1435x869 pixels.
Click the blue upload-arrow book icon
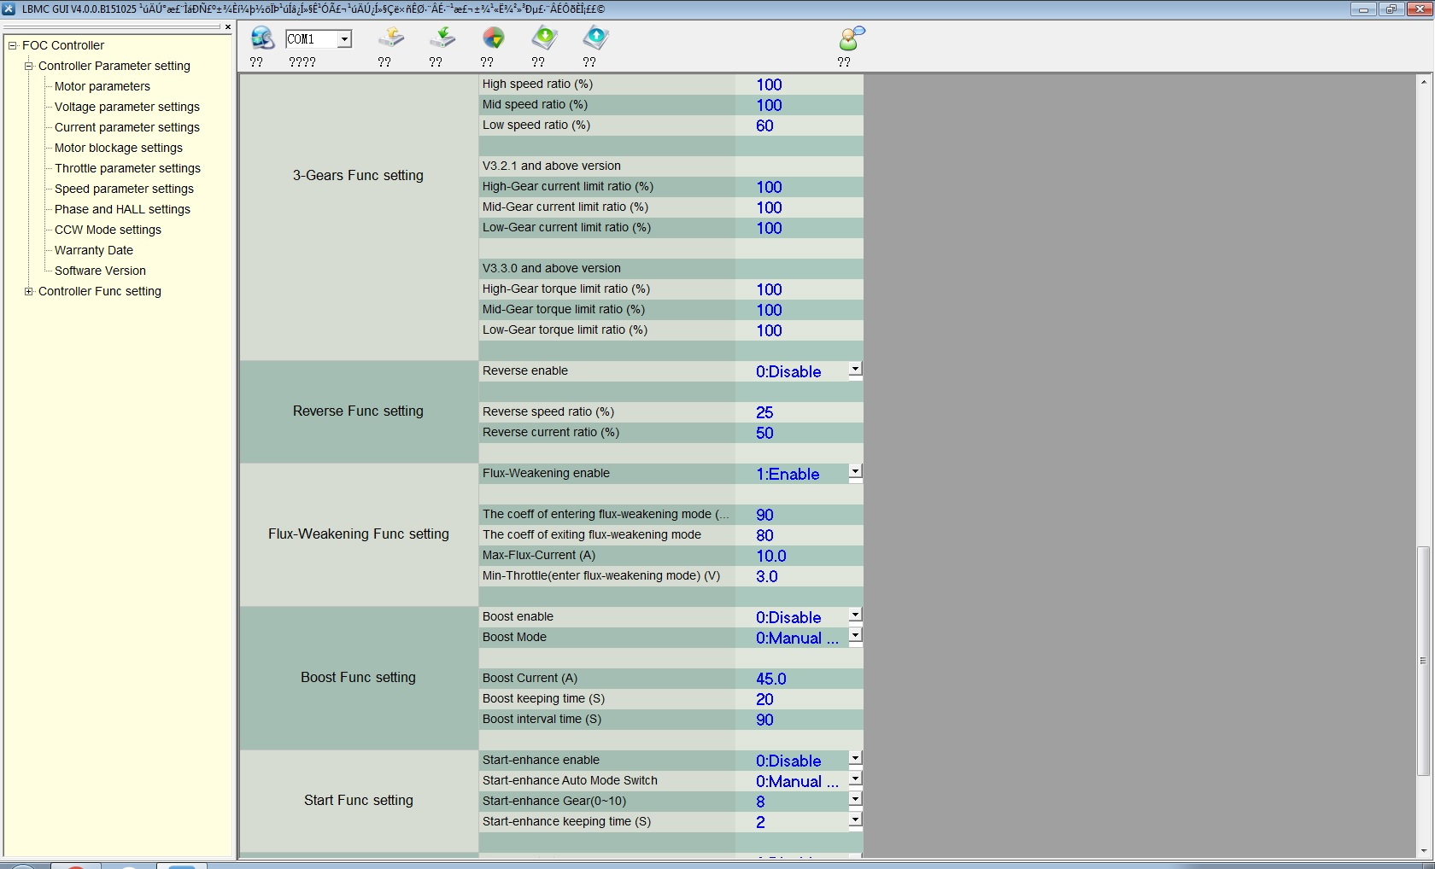pyautogui.click(x=595, y=38)
